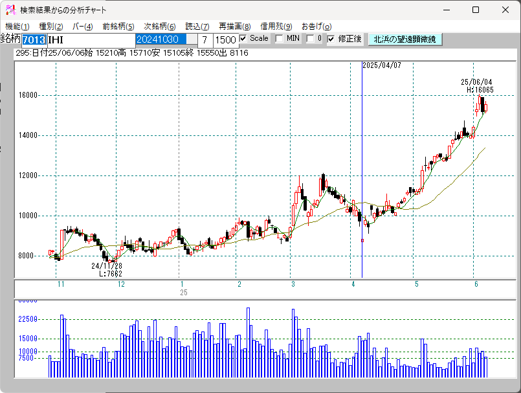Click the application icon in title bar
Screen dimensions: 521x393
coord(10,10)
